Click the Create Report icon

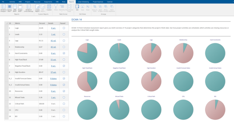[37, 8]
